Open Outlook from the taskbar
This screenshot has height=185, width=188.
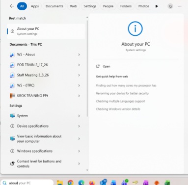pos(103,182)
